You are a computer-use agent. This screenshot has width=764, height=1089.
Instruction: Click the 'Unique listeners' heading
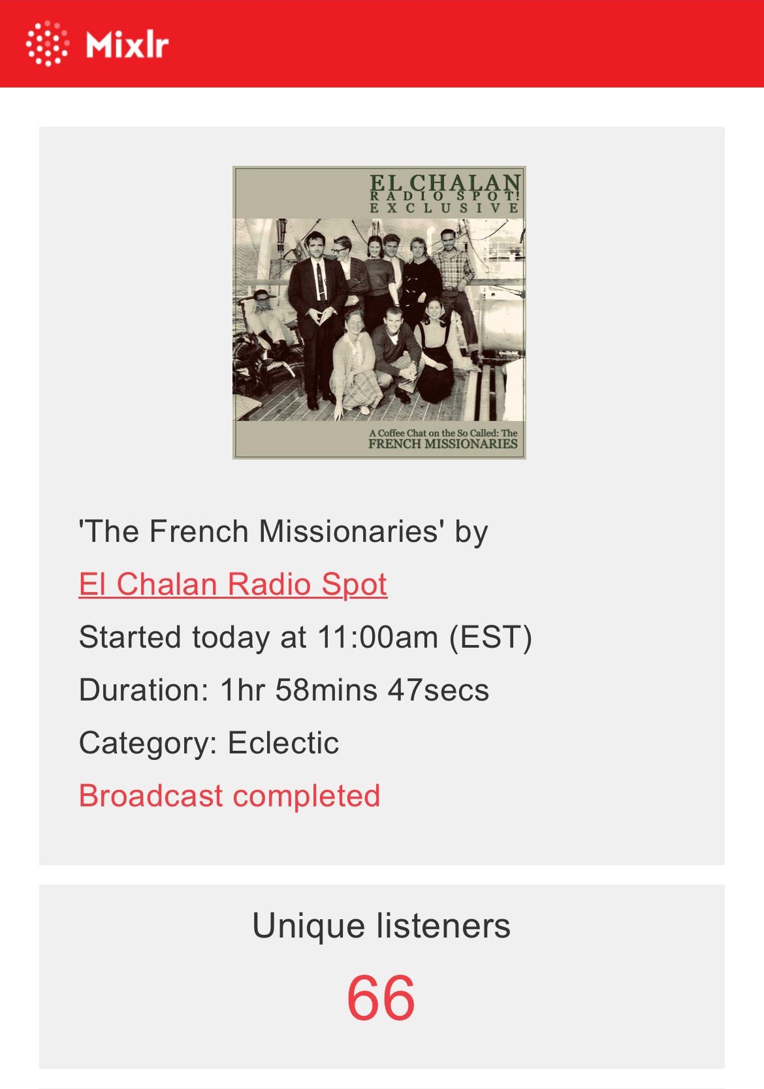(x=381, y=926)
